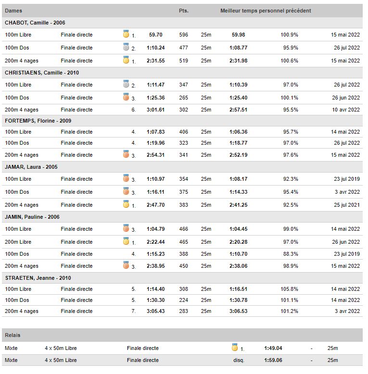Click the bronze medal for Jamar 100m Dos

[126, 191]
